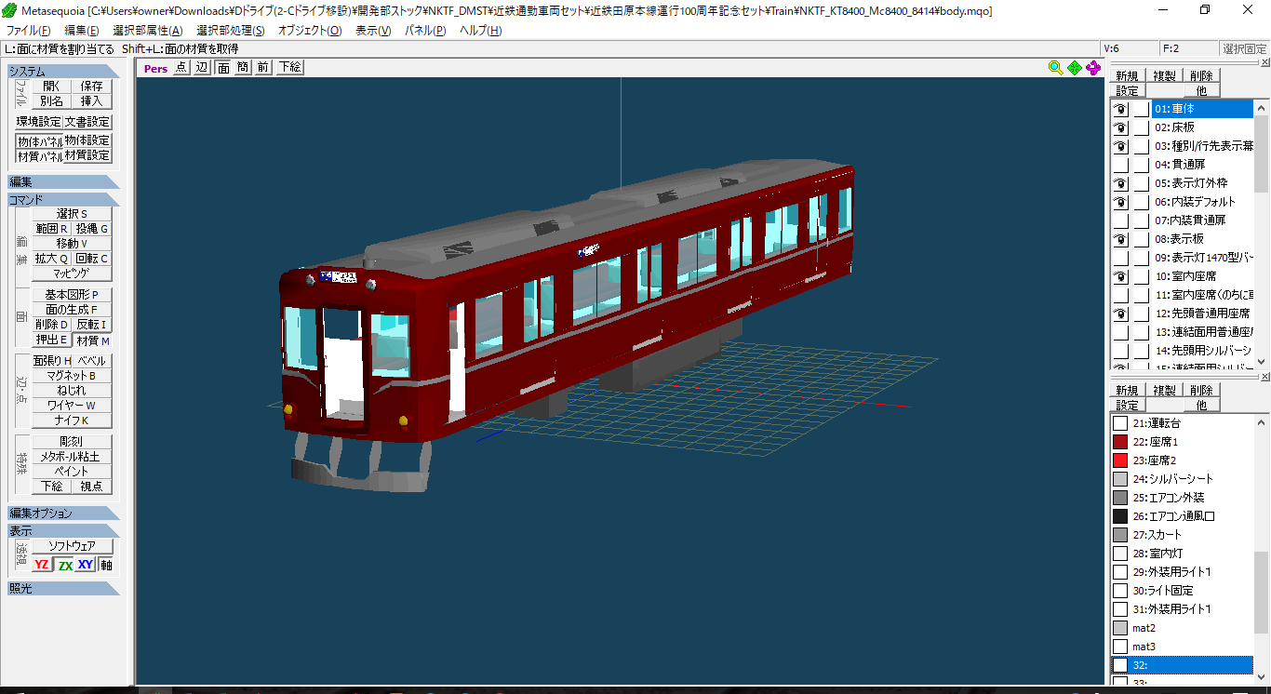Select material swatch 23:座席2
This screenshot has width=1271, height=694.
point(1120,460)
